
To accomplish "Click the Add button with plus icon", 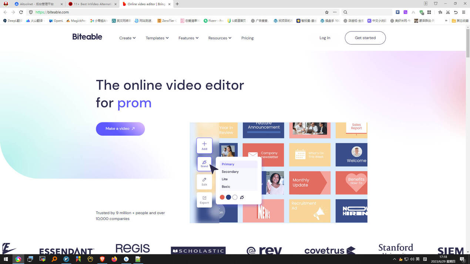I will (x=204, y=145).
